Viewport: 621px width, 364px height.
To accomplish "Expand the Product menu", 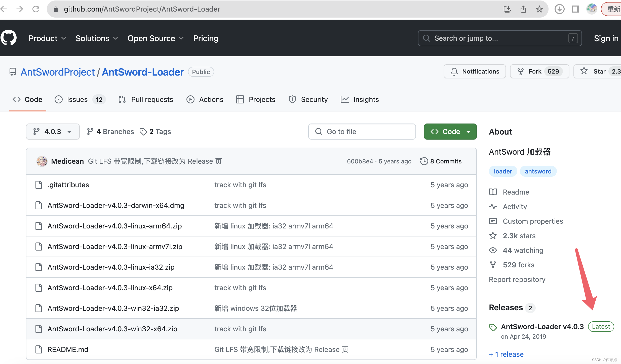I will click(47, 38).
